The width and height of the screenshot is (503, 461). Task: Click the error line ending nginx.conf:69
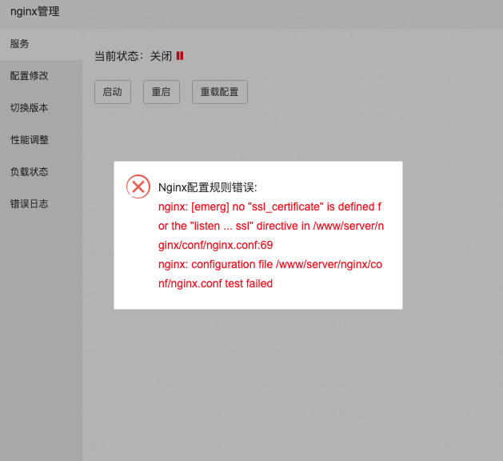point(216,245)
